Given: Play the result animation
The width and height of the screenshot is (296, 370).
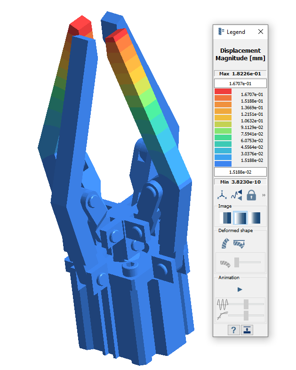Looking at the screenshot, I should 240,290.
